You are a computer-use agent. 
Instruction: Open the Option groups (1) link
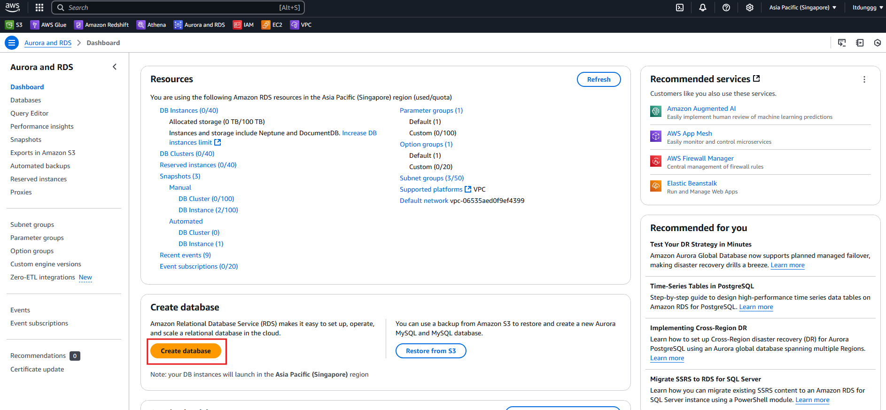426,144
